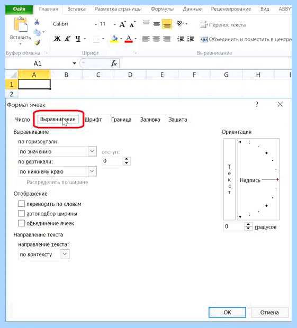The width and height of the screenshot is (297, 328).
Task: Switch to Разметка страницы ribbon tab
Action: click(118, 9)
